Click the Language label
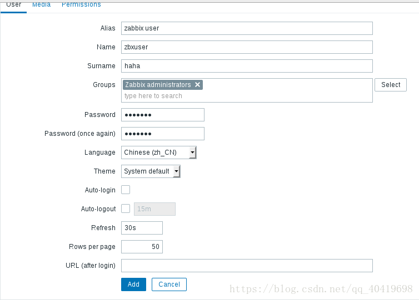The image size is (419, 300). point(100,152)
